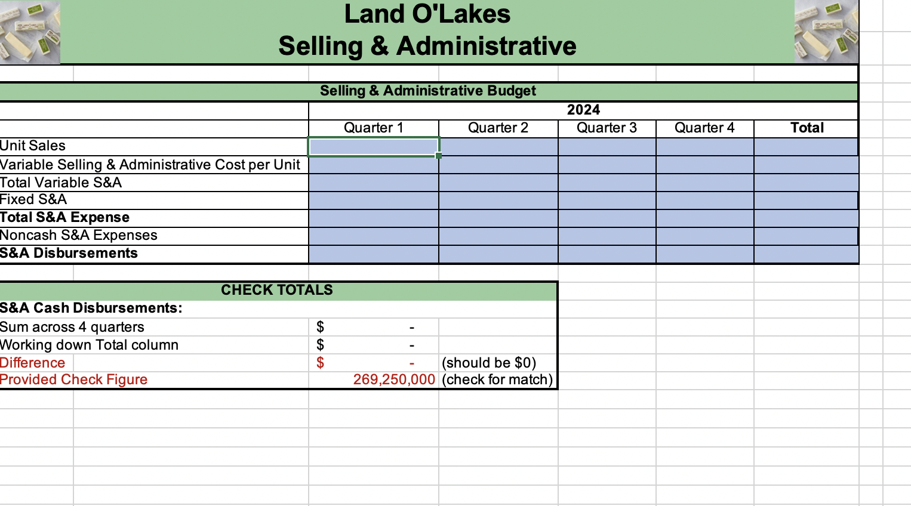Select the Working down Total column value cell
Viewport: 911px width, 506px height.
374,345
